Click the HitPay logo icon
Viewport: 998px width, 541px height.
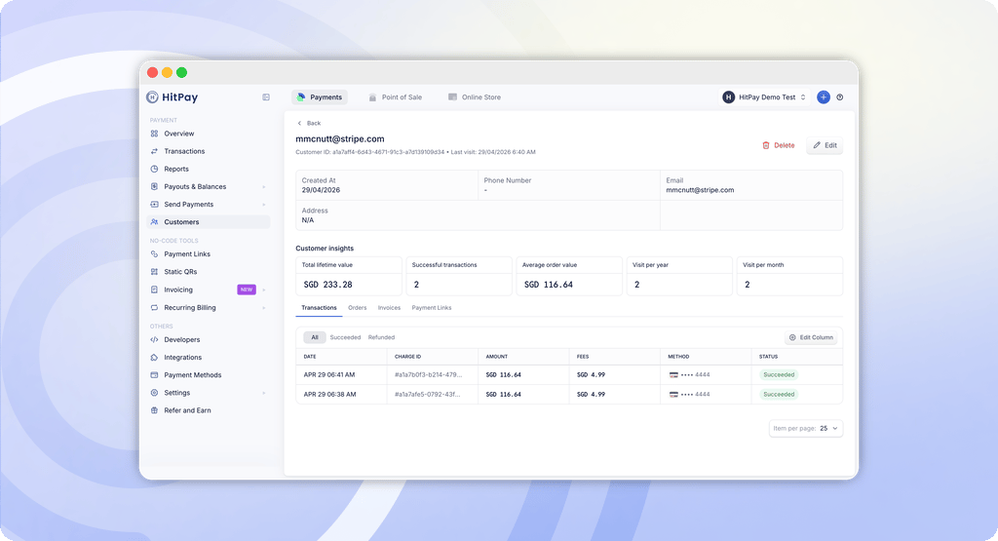(x=152, y=97)
